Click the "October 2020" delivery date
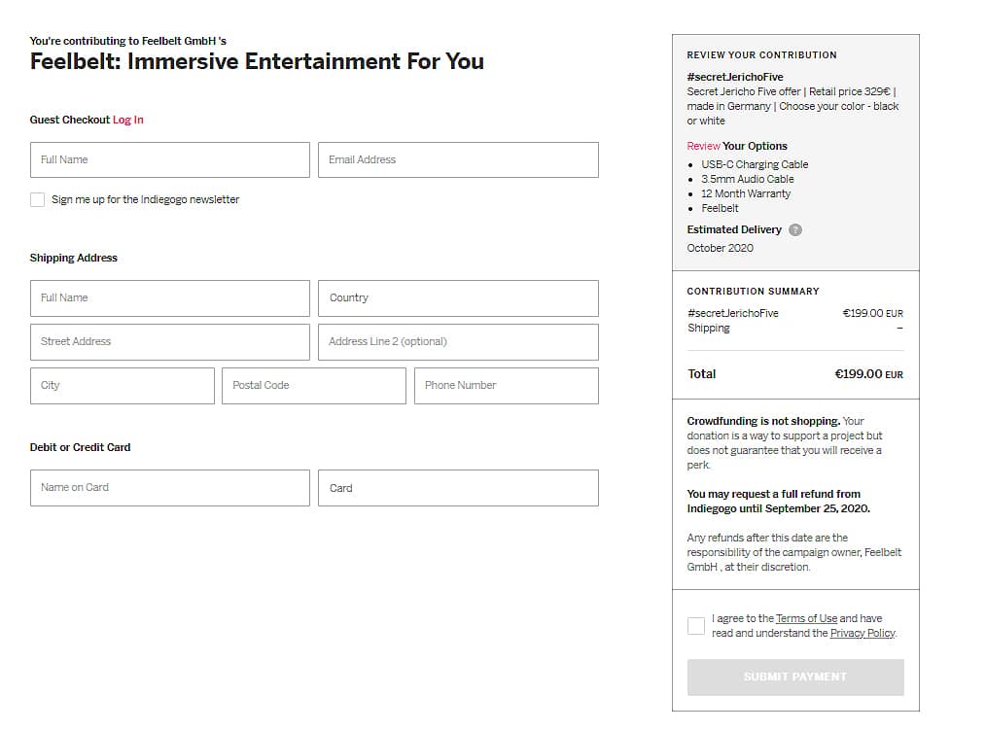 (x=720, y=248)
